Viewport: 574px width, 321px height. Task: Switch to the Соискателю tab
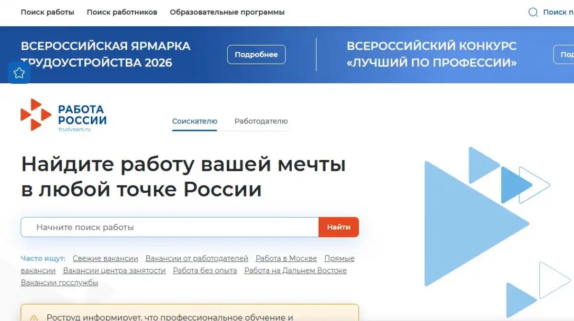(x=195, y=122)
